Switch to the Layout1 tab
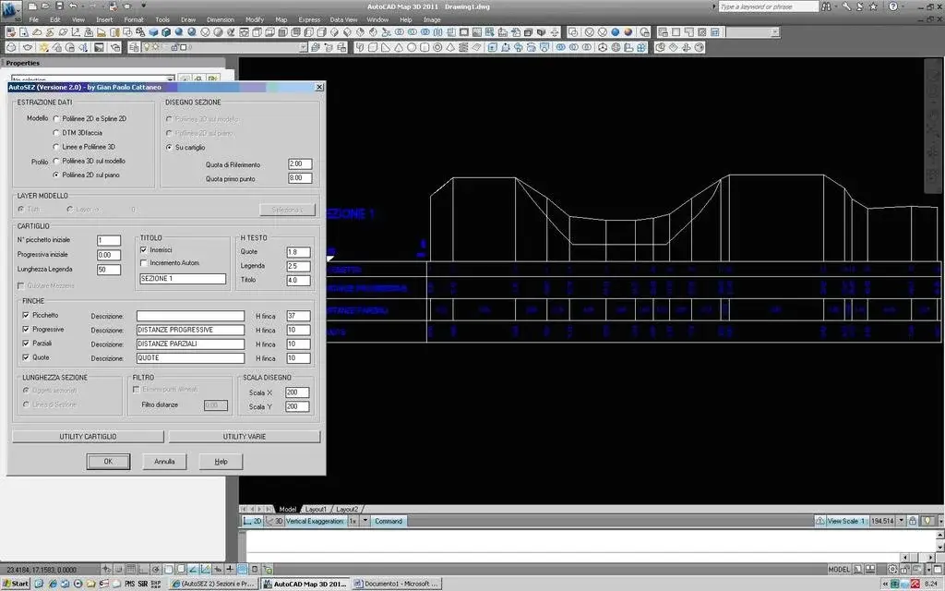Image resolution: width=945 pixels, height=591 pixels. click(316, 510)
